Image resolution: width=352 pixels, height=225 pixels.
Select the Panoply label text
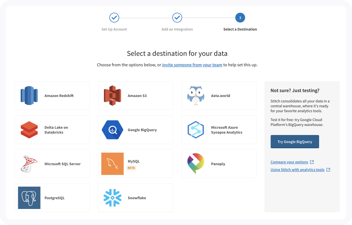click(218, 164)
